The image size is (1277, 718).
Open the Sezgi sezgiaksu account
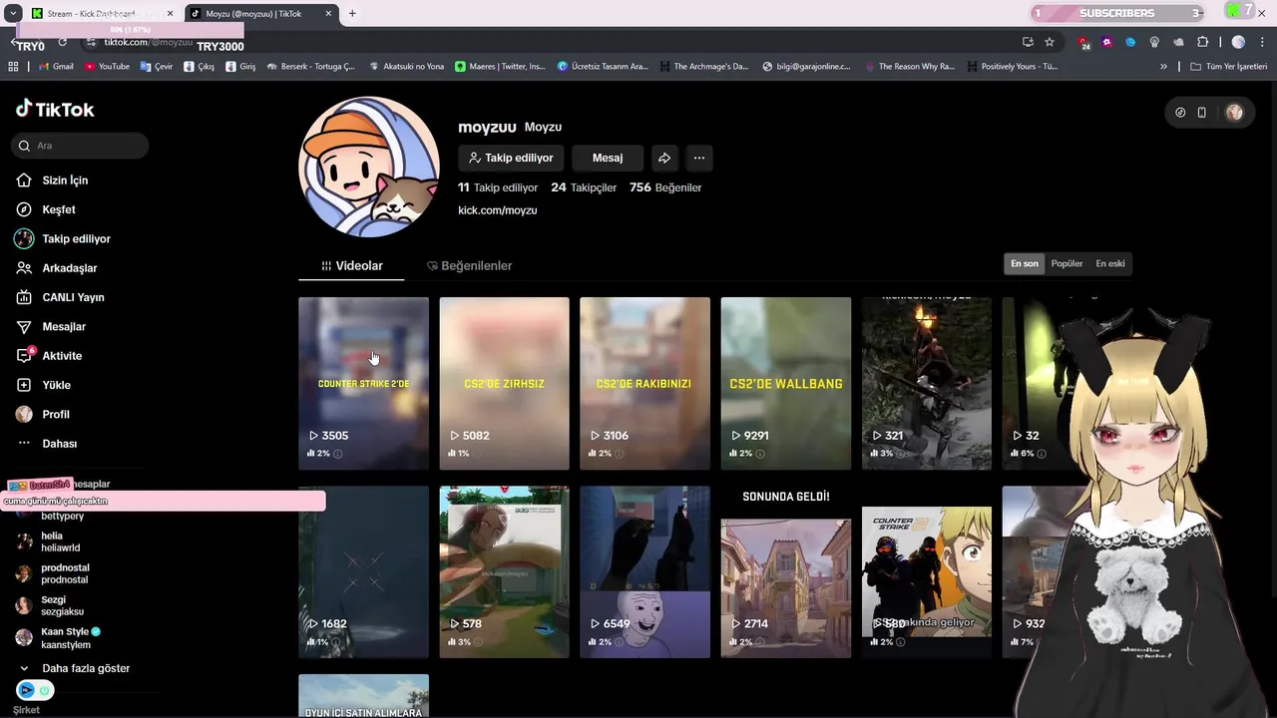pyautogui.click(x=50, y=605)
